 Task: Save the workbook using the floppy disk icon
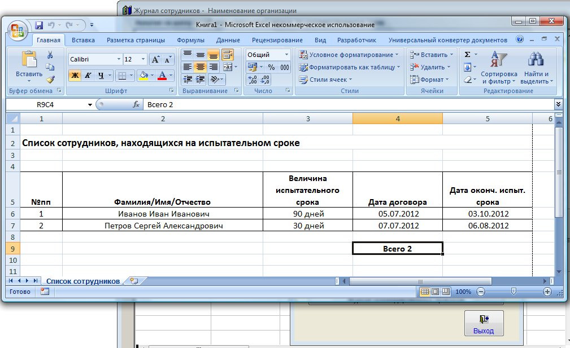pos(39,25)
